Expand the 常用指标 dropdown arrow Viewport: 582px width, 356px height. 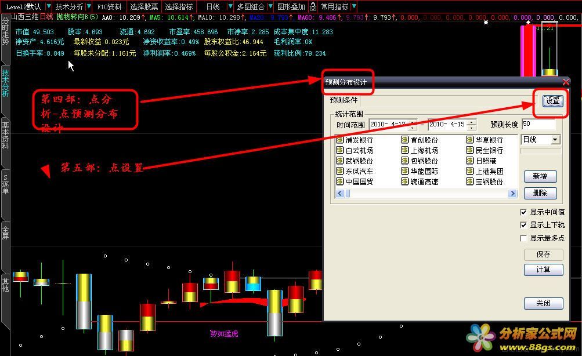(354, 6)
